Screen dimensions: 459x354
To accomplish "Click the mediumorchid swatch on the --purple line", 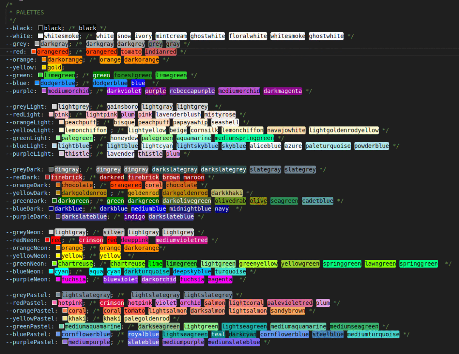I will click(43, 91).
